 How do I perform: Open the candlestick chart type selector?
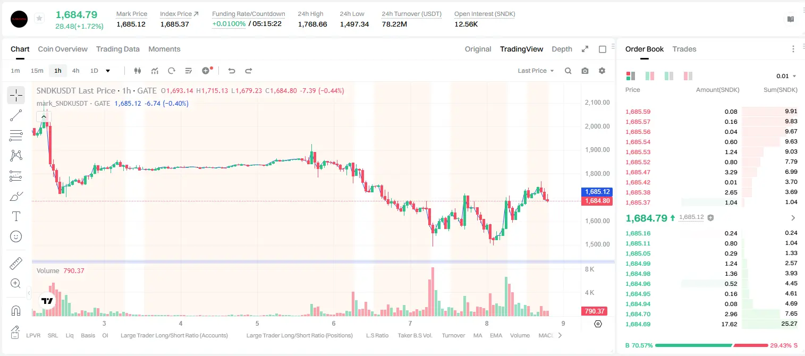(138, 71)
